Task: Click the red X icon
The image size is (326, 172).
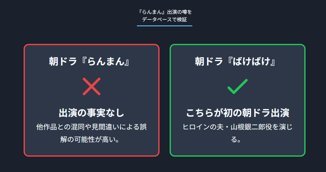Action: [92, 86]
